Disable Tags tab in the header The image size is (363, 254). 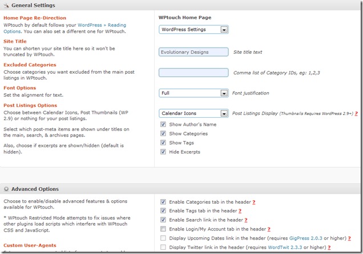coord(163,211)
